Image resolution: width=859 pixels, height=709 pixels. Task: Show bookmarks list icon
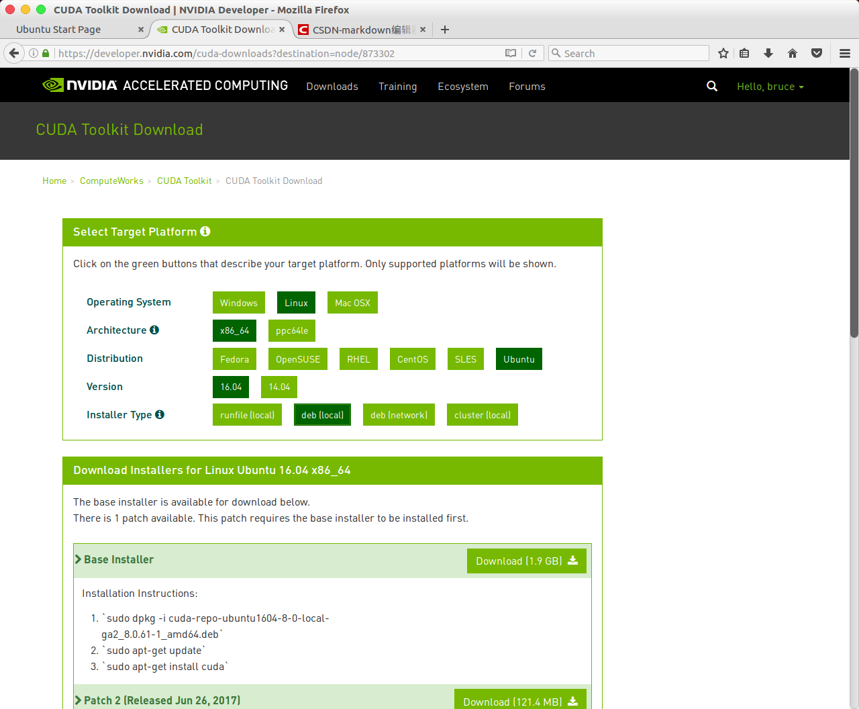(744, 53)
